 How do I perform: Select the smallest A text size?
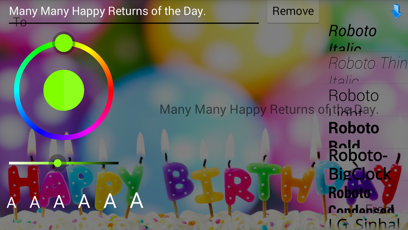(11, 203)
